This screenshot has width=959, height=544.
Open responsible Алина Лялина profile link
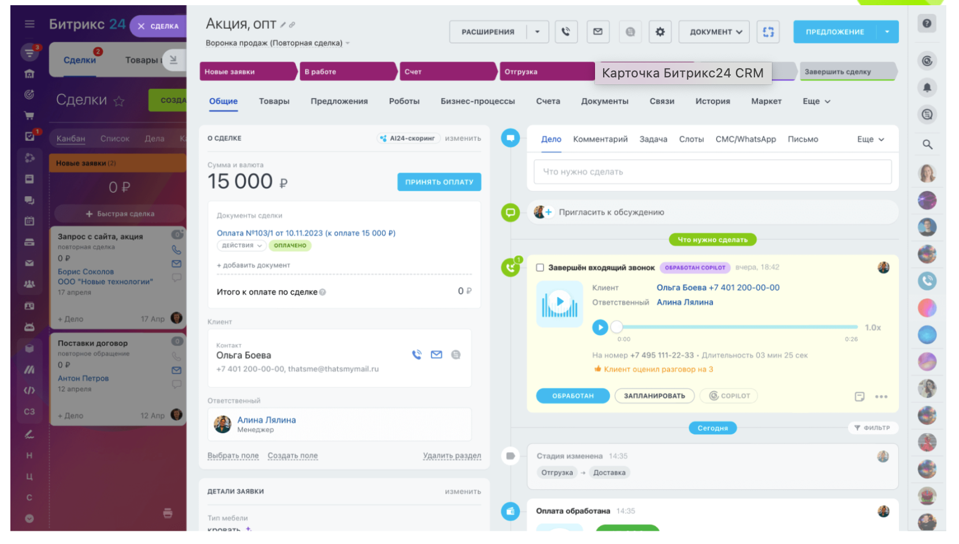pyautogui.click(x=266, y=420)
